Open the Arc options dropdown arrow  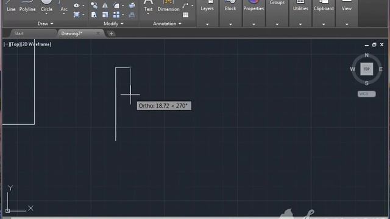[x=64, y=13]
